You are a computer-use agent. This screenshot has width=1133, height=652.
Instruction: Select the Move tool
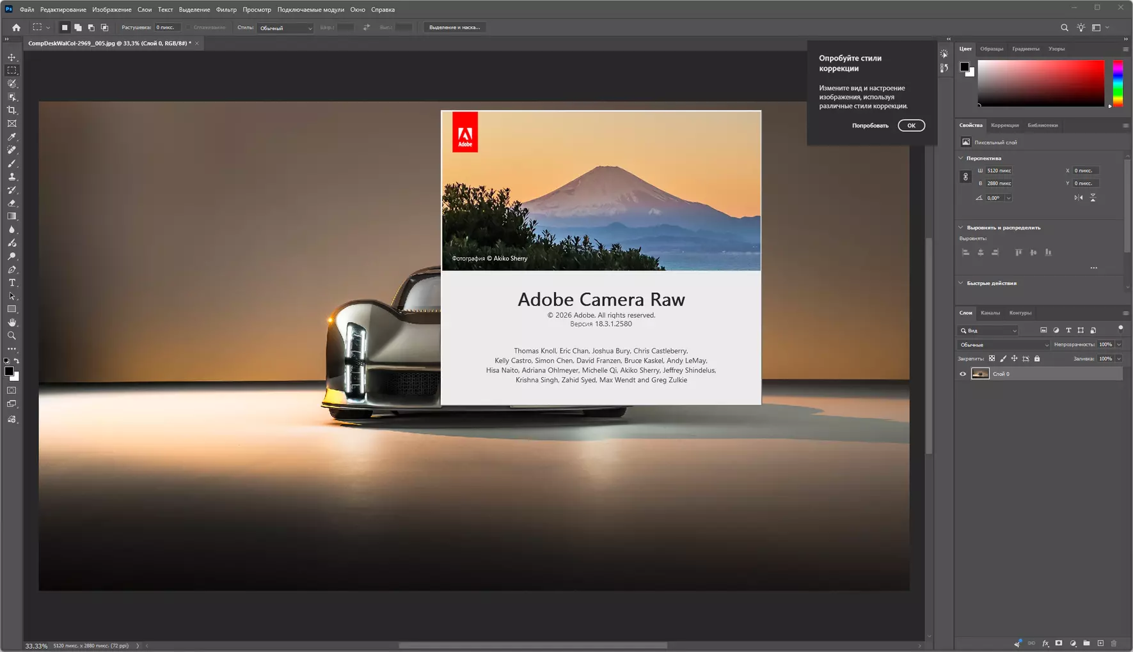click(x=12, y=58)
